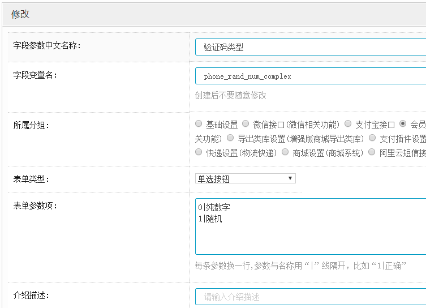Choose the 快递设置 (物流快递) option
The height and width of the screenshot is (308, 426).
pos(199,152)
